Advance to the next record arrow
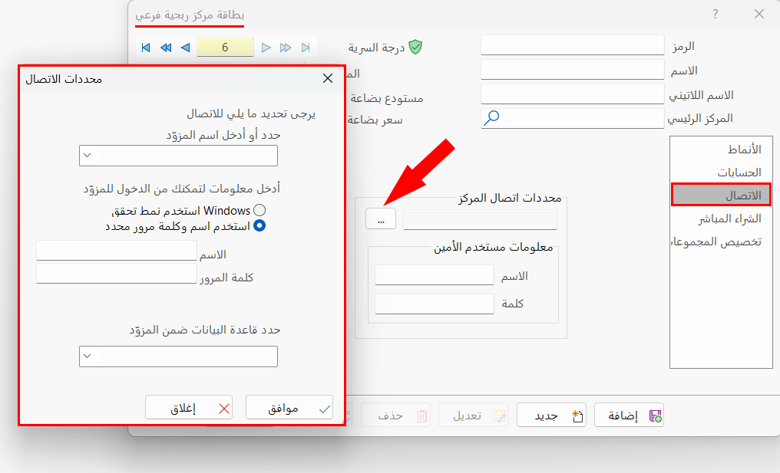Image resolution: width=780 pixels, height=473 pixels. (266, 47)
